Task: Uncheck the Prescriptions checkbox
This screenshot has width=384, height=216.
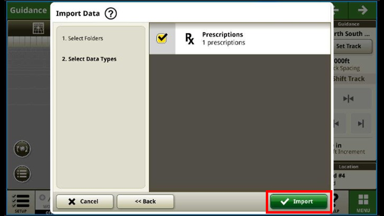Action: point(162,38)
